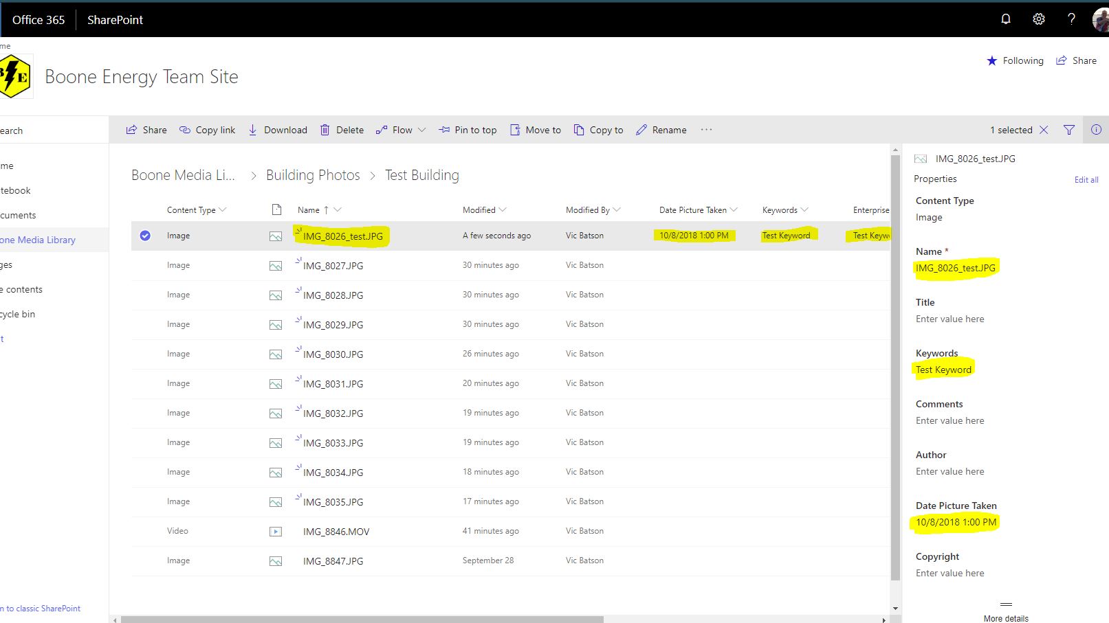Click image icon beside IMG_8026_test.JPG in details pane
Screen dimensions: 1109x623
[x=920, y=159]
